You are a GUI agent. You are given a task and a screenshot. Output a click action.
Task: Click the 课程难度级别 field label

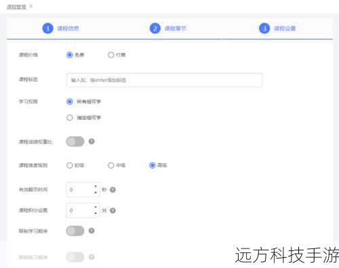tap(33, 165)
